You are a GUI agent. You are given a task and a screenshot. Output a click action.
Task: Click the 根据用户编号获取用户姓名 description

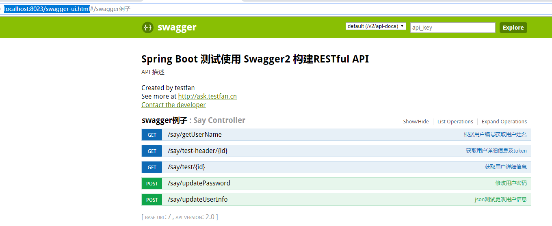click(495, 134)
